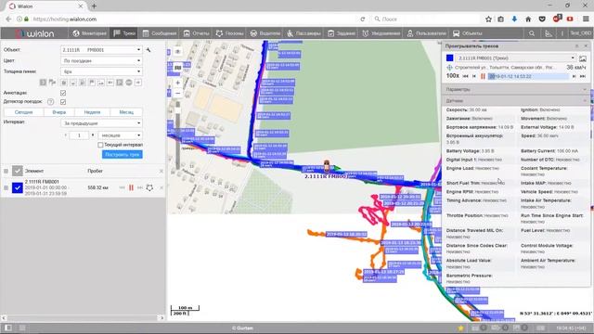Open the Firefox hamburger menu
594x334 pixels.
pos(586,19)
